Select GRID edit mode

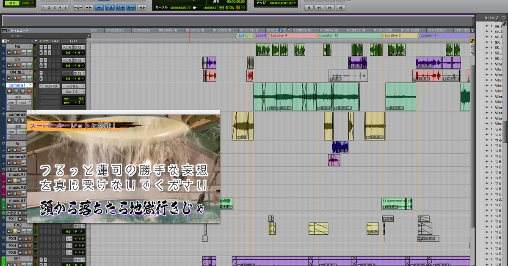coord(25,3)
